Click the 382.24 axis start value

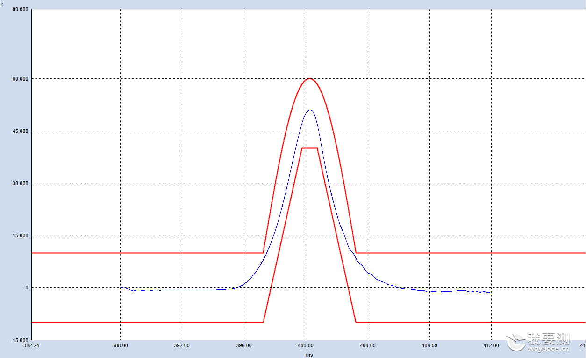[31, 345]
